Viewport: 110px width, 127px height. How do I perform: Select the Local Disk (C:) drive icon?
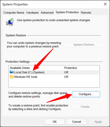tap(12, 72)
